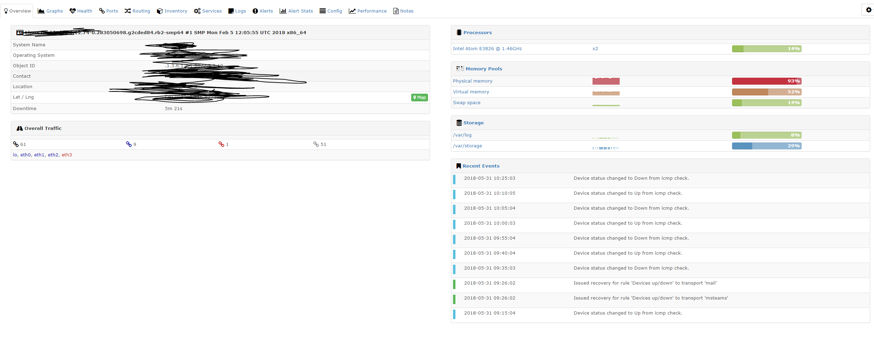The height and width of the screenshot is (349, 874).
Task: Select the 2018-05-31 09:15:04 event
Action: pos(660,315)
